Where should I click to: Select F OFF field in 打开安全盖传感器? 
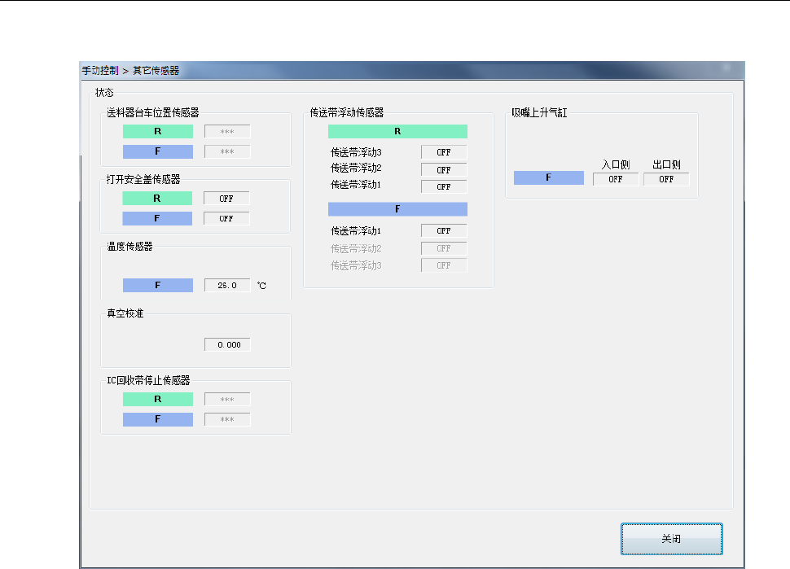226,218
